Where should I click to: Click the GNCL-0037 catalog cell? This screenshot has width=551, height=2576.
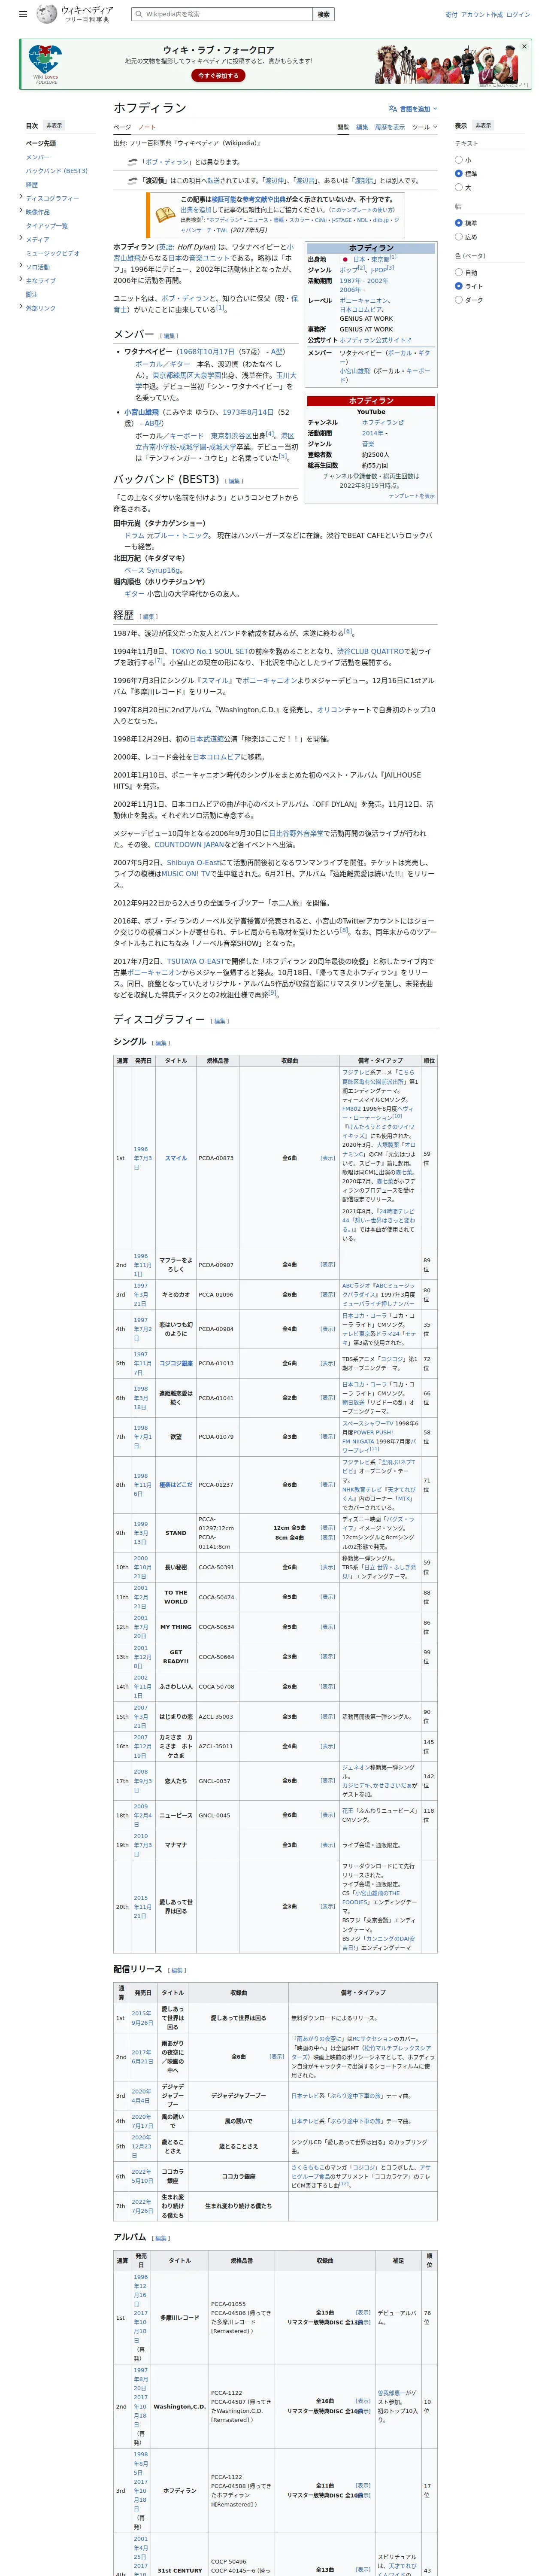(x=217, y=1781)
